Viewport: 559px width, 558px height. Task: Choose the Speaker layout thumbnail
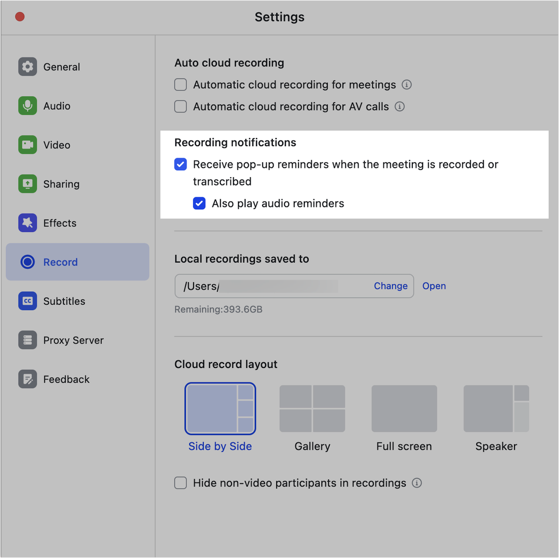point(496,409)
